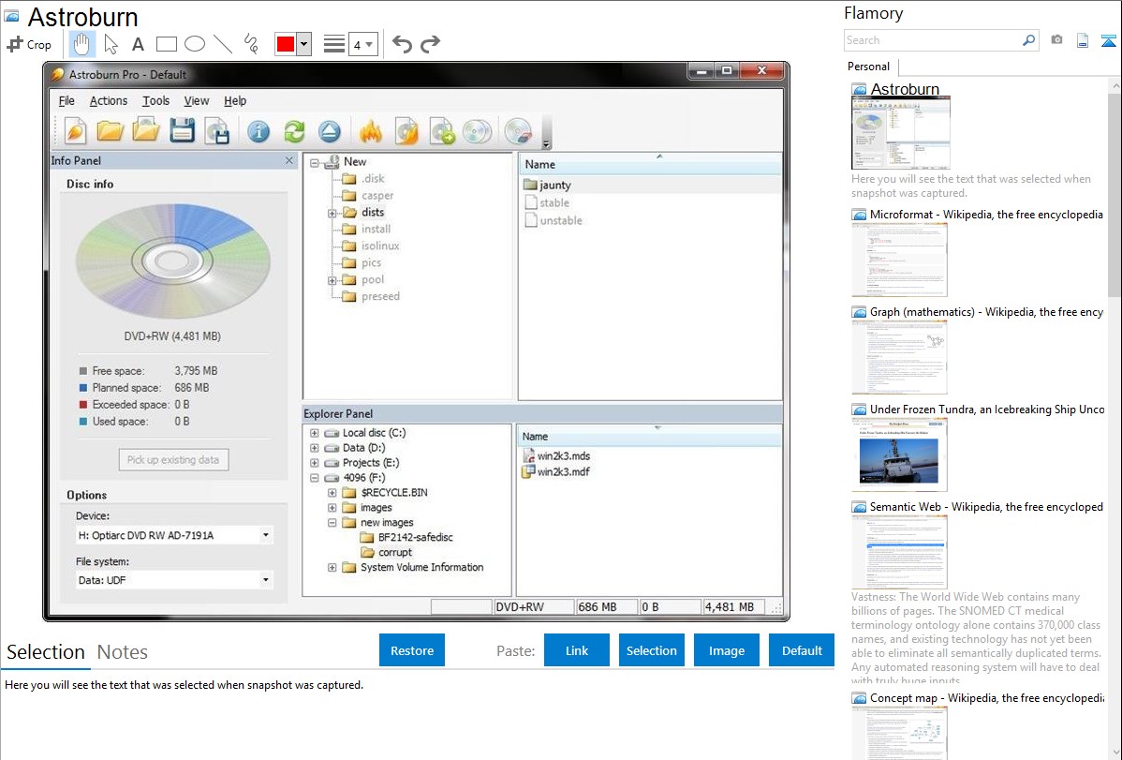The width and height of the screenshot is (1122, 760).
Task: Click the red annotation color swatch
Action: (x=286, y=44)
